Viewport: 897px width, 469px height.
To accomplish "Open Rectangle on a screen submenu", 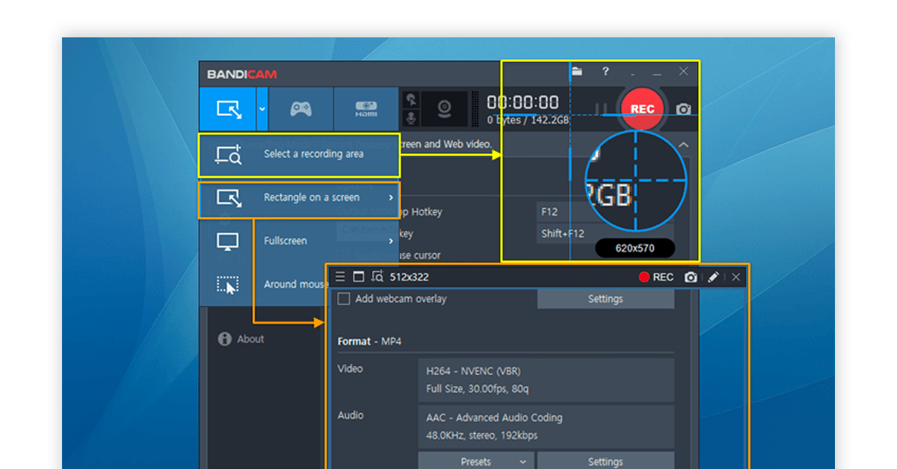I will (299, 198).
